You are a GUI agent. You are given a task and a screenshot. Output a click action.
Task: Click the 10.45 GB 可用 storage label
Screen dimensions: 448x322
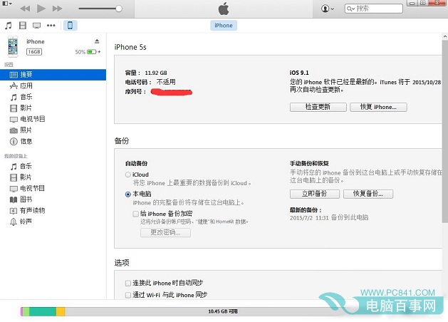(x=222, y=311)
